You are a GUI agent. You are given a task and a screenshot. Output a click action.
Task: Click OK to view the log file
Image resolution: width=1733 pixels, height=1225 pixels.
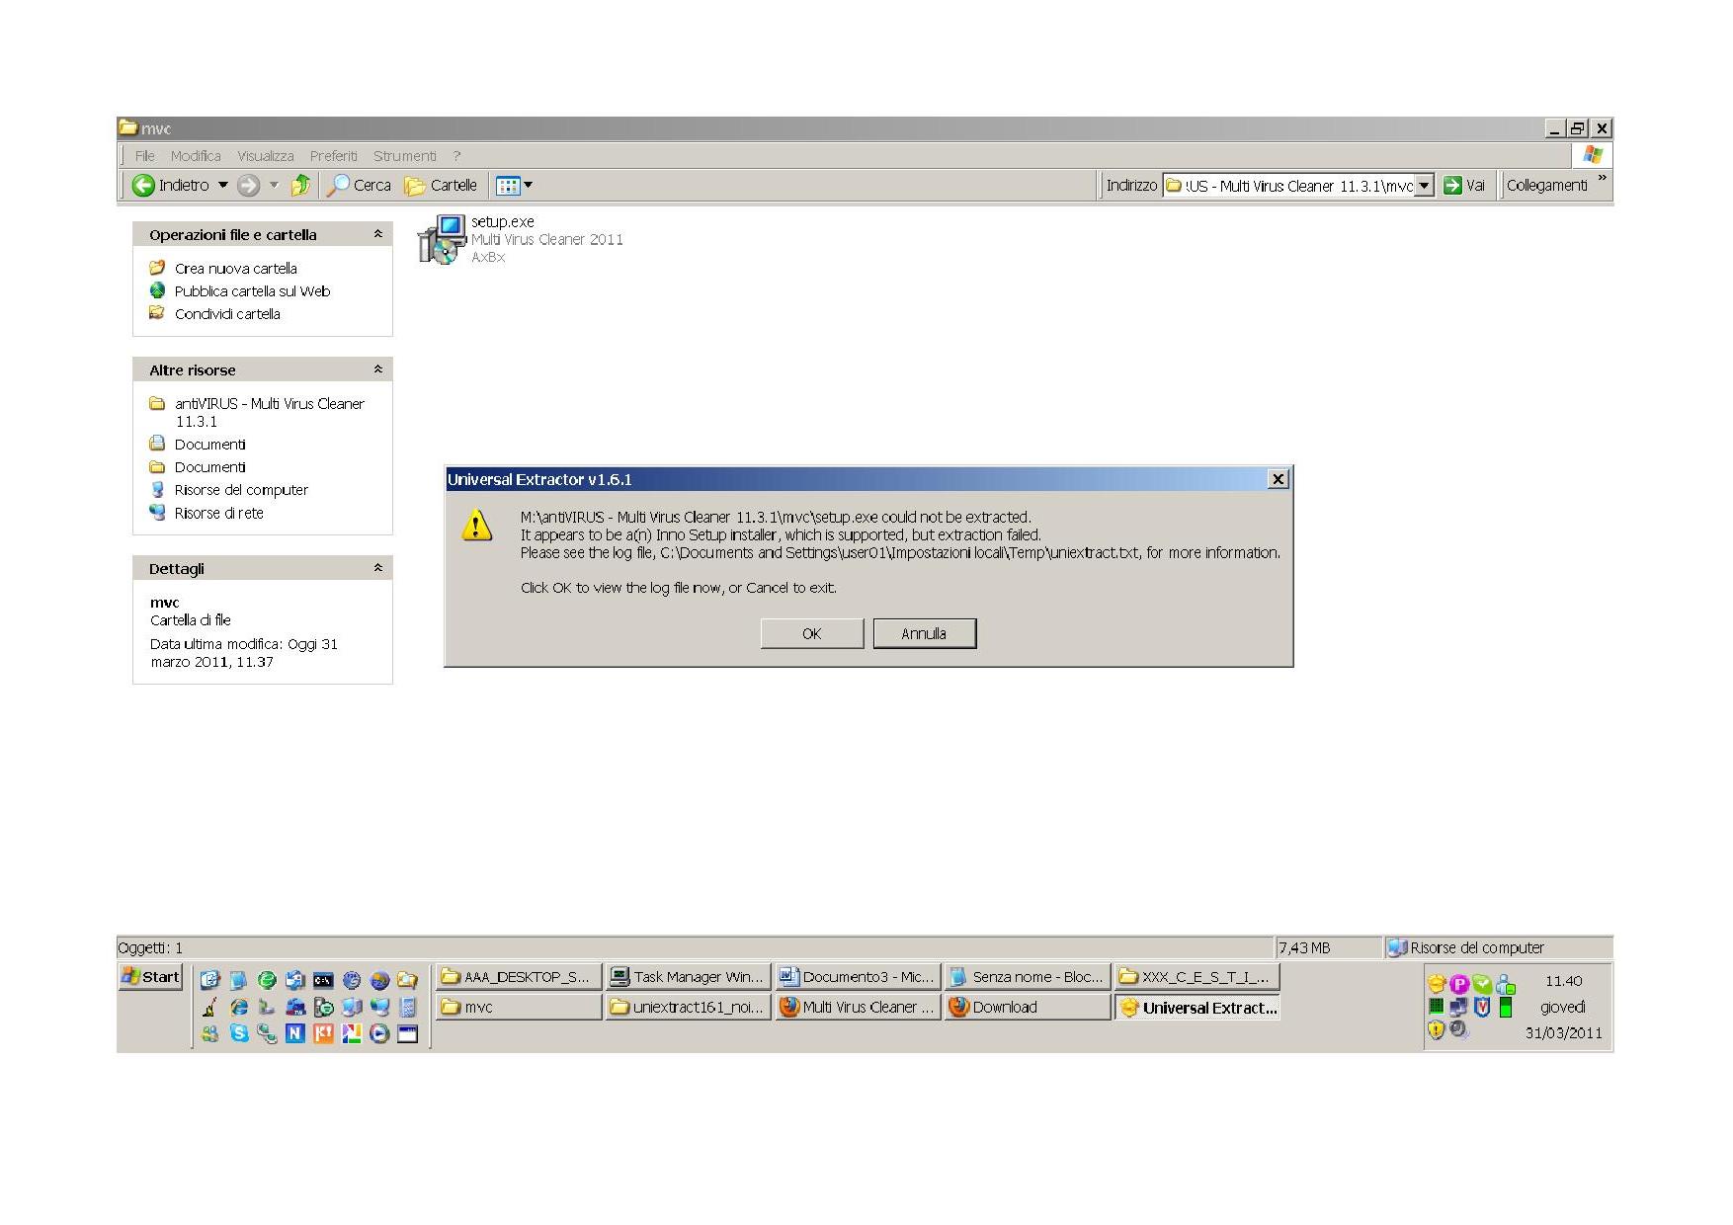812,633
